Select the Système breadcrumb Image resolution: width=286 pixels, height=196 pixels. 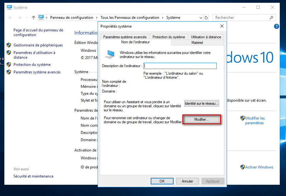173,18
